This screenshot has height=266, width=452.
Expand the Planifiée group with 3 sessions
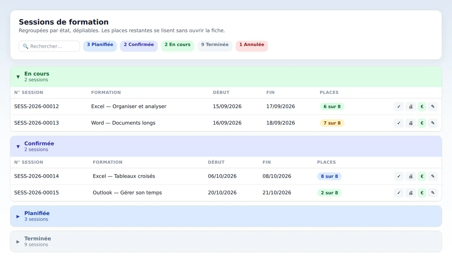226,216
